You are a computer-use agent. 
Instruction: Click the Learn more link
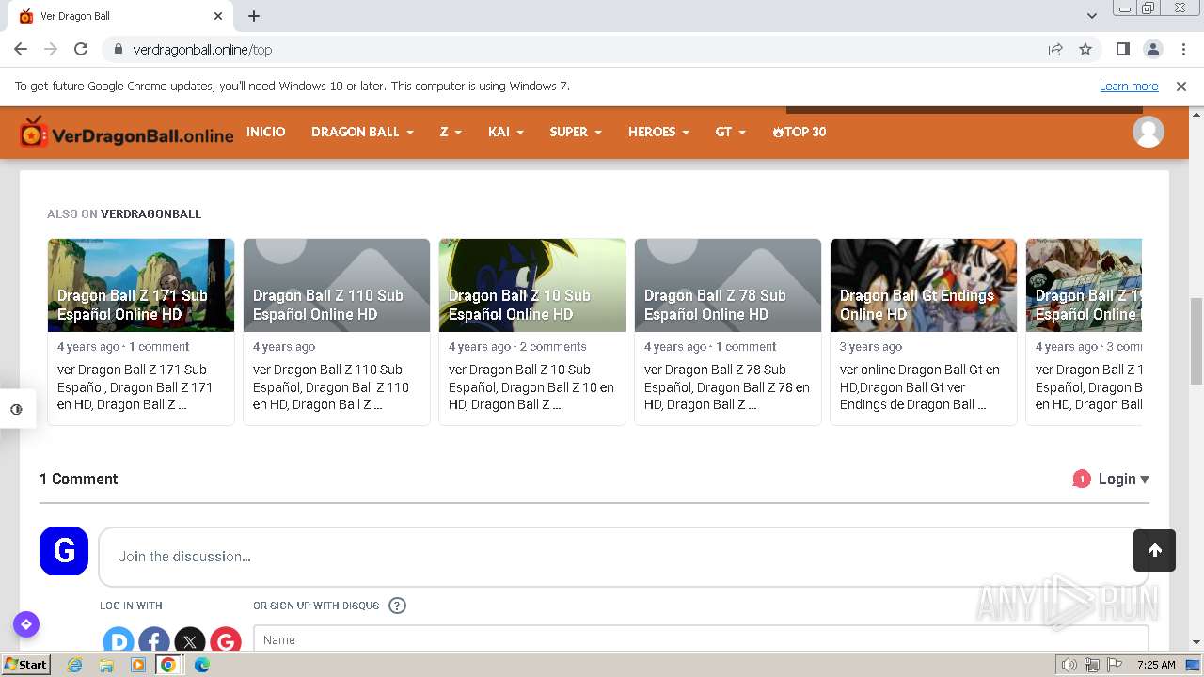click(x=1129, y=87)
